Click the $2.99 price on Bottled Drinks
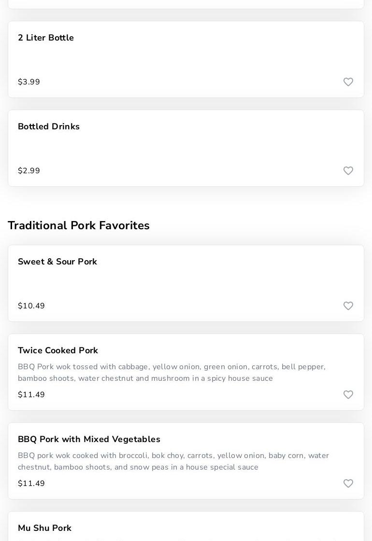 pos(29,171)
